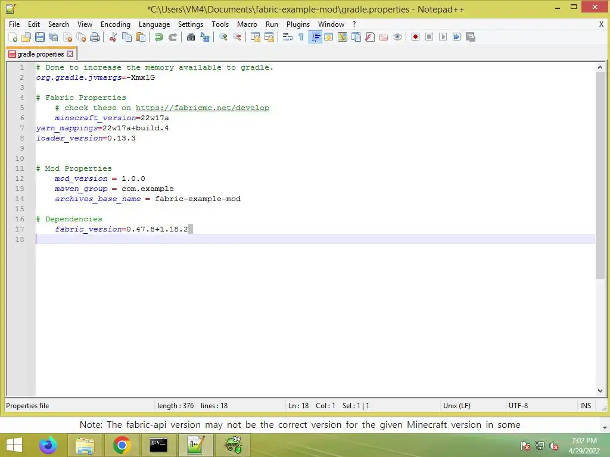Open the Search menu

(58, 24)
